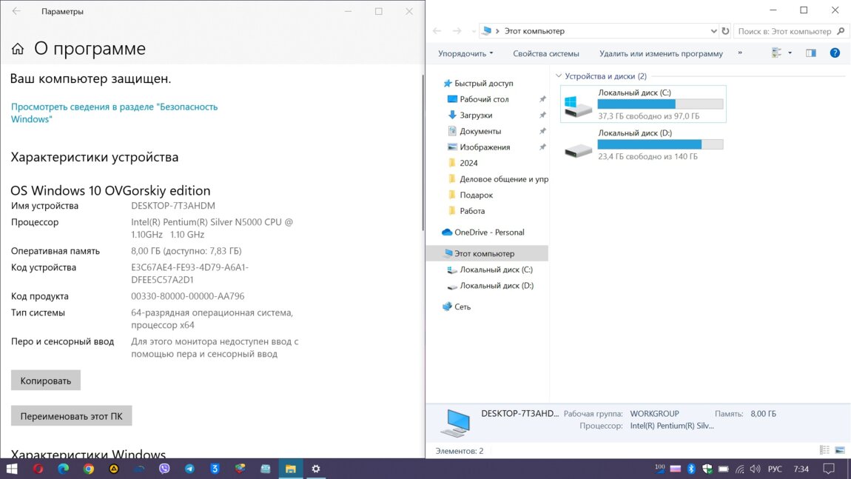Switch to Settings gear on taskbar
The height and width of the screenshot is (479, 851).
coord(316,469)
